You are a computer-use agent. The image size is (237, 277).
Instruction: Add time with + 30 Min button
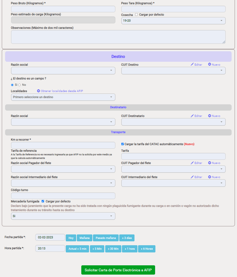click(113, 249)
